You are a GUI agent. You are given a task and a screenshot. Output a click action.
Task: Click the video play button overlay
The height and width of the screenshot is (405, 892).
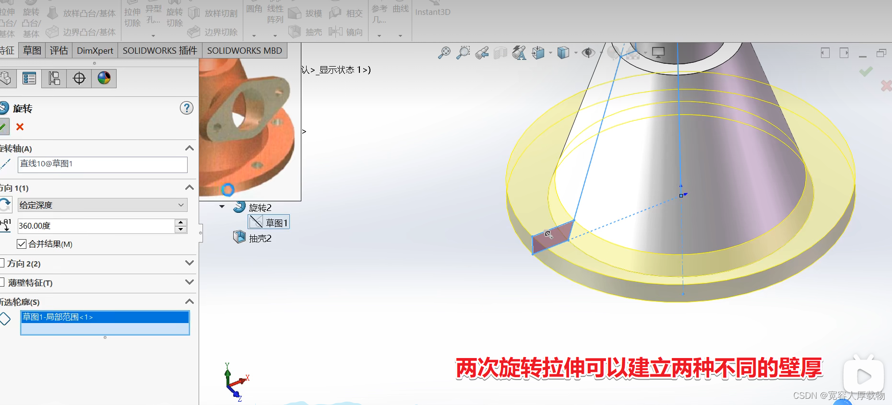pyautogui.click(x=864, y=376)
